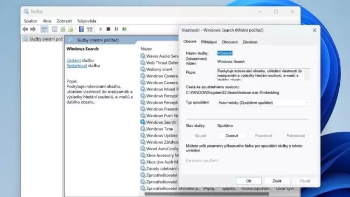This screenshot has width=350, height=197.
Task: Click the Pokračovat button in dialog
Action: click(x=296, y=136)
